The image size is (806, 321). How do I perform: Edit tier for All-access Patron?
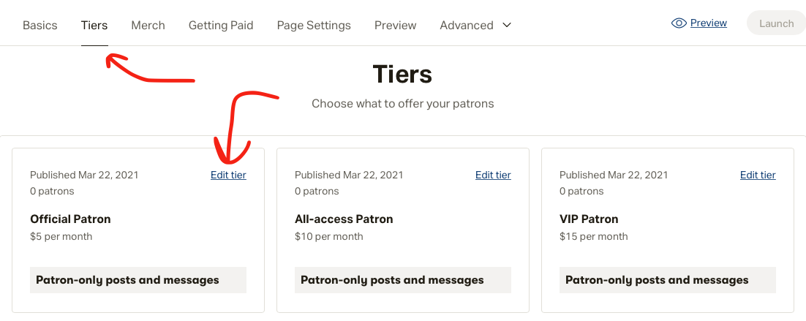(x=493, y=175)
